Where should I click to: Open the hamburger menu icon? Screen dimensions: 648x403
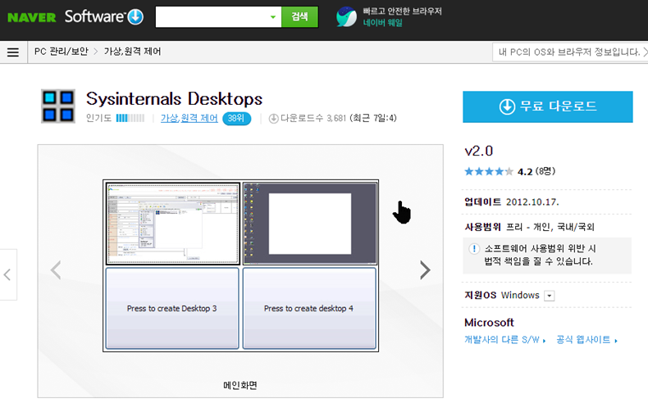pos(13,52)
